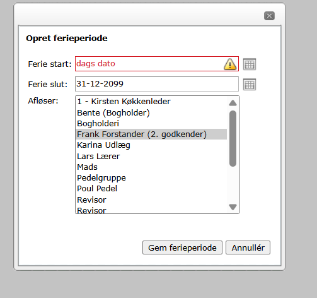The image size is (317, 298).
Task: Select Lars Lærer in the list
Action: pos(151,157)
